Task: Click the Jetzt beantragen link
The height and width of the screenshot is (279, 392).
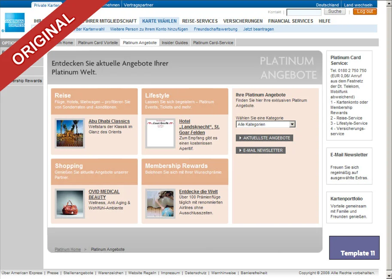Action: coord(258,29)
